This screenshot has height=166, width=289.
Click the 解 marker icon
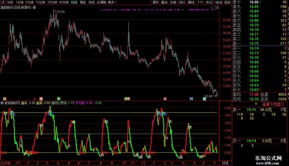(x=204, y=99)
